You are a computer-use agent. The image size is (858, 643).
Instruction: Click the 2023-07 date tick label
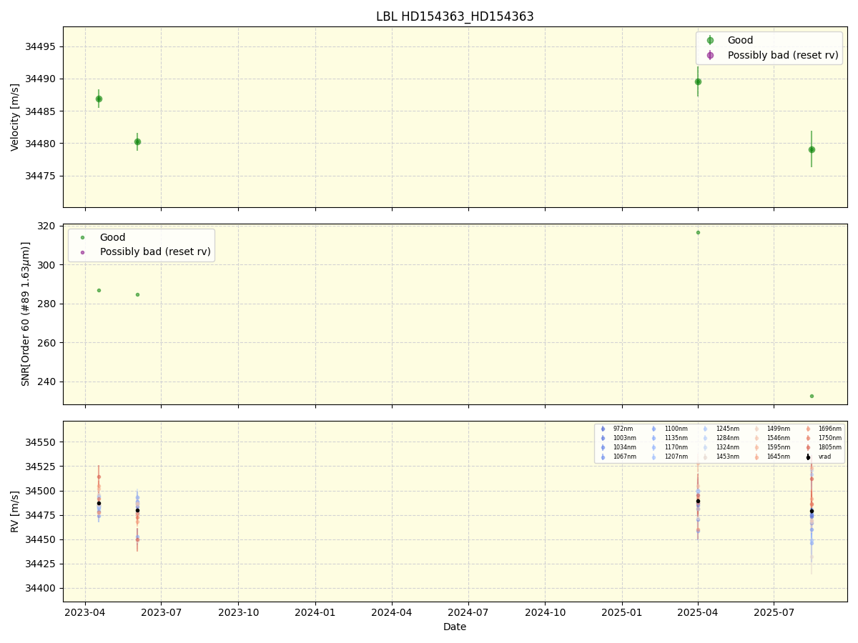161,613
